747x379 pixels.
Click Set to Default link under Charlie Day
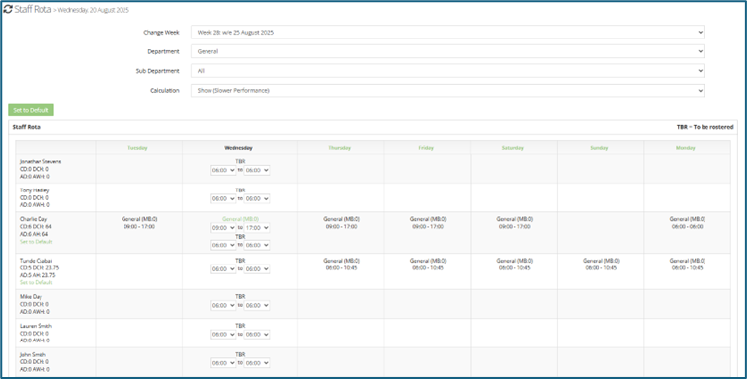[37, 242]
